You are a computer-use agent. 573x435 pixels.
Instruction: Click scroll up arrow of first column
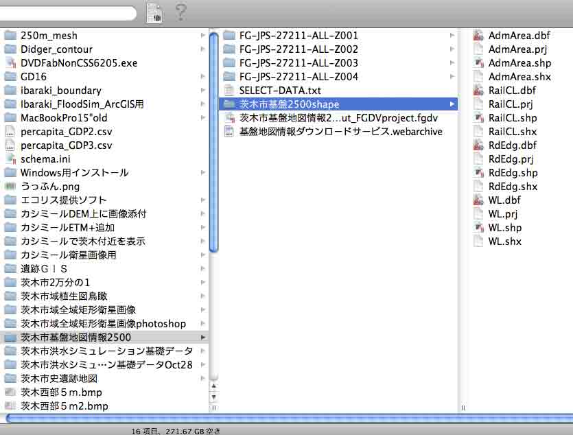214,386
